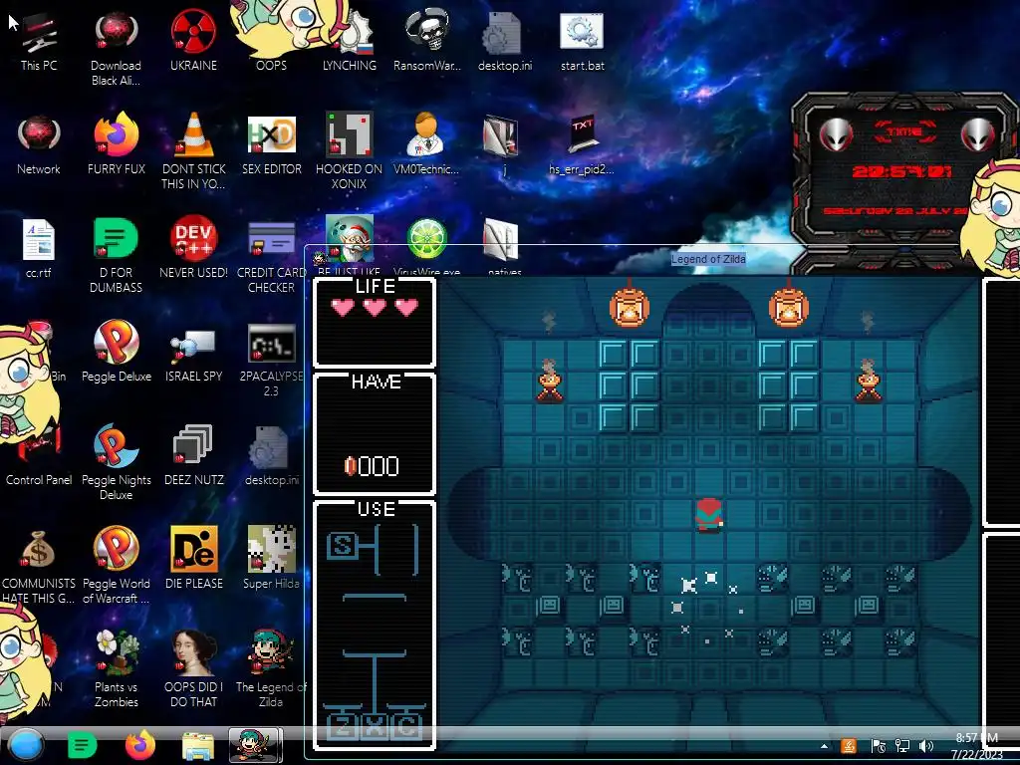Launch Firefox from the taskbar
The image size is (1020, 765).
click(x=139, y=745)
